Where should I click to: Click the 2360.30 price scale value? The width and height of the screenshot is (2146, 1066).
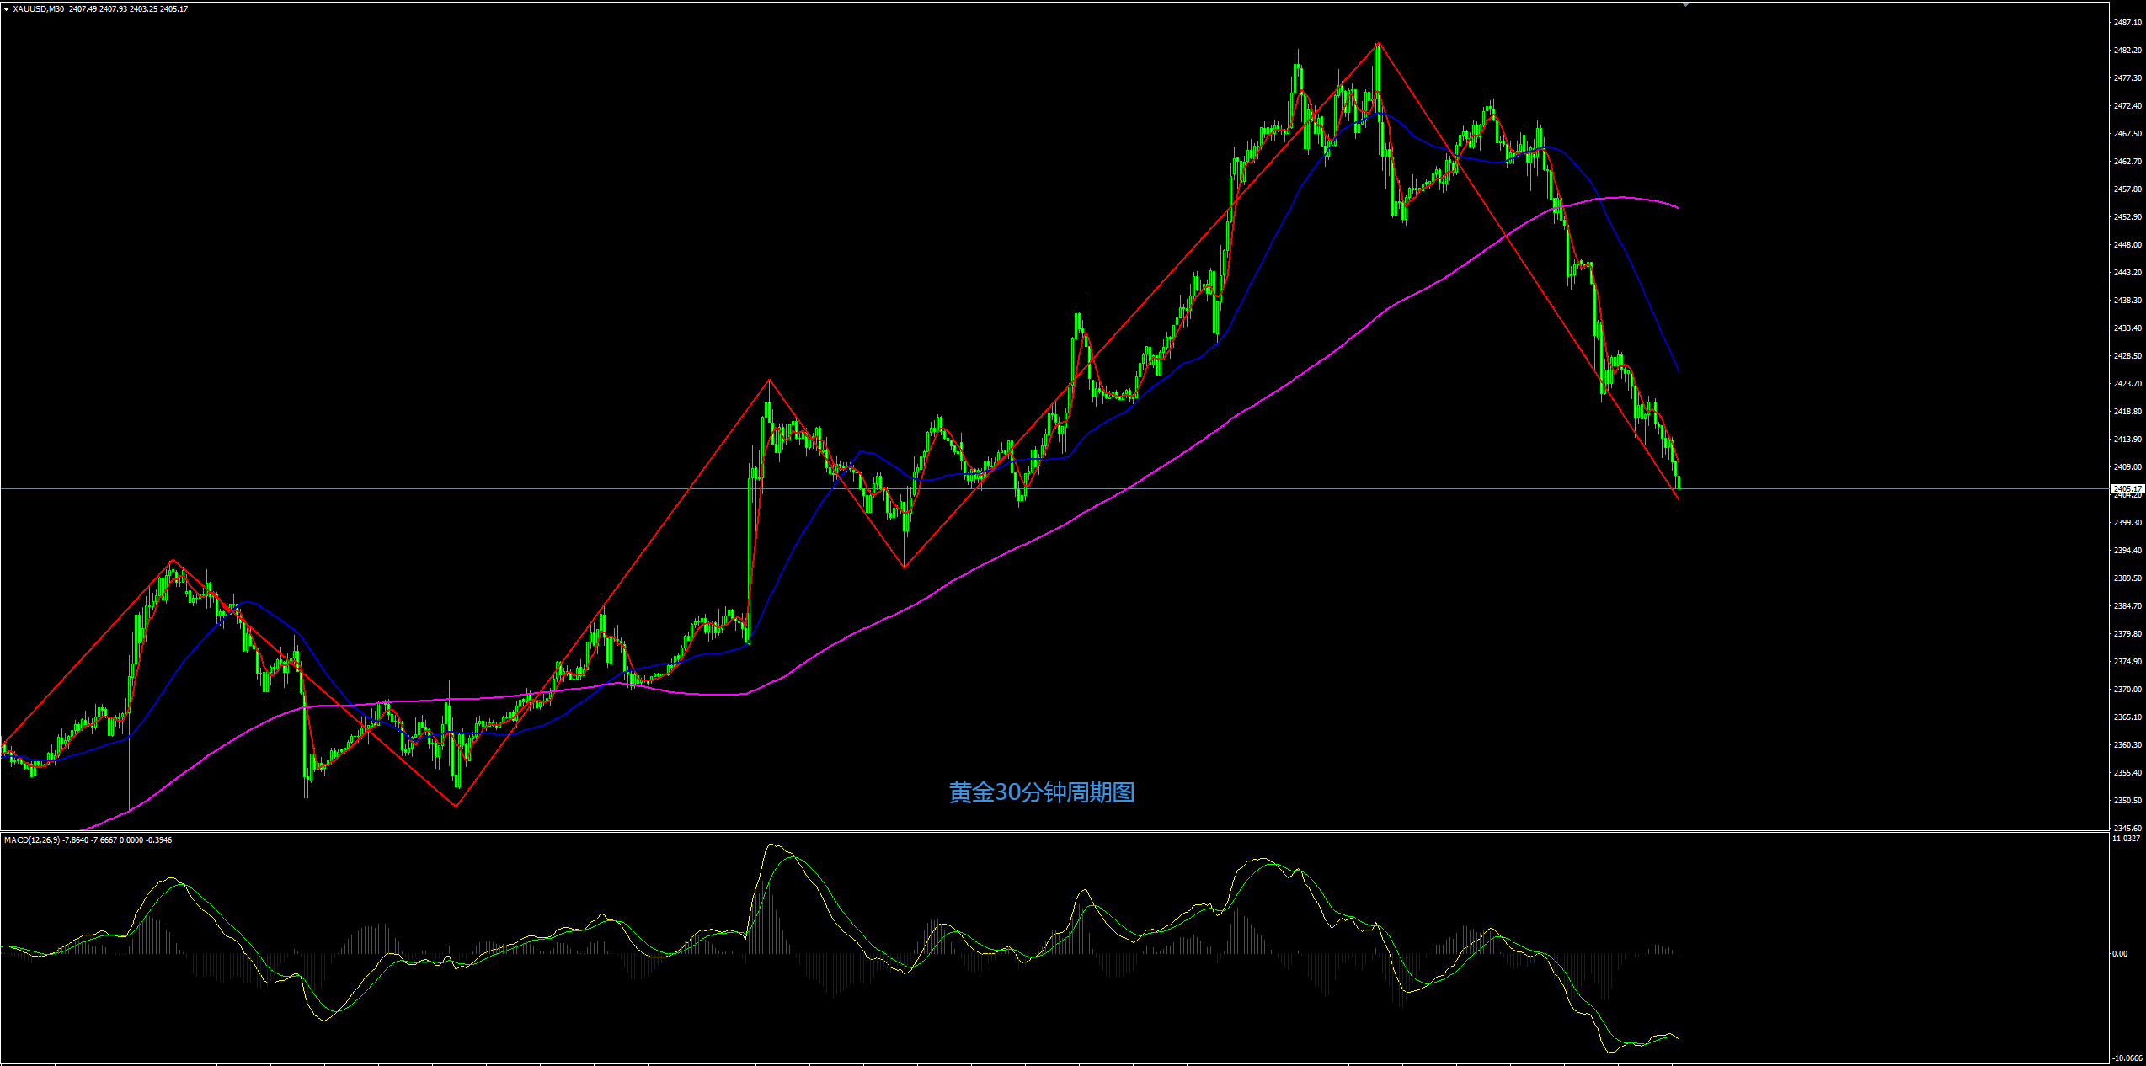2127,745
